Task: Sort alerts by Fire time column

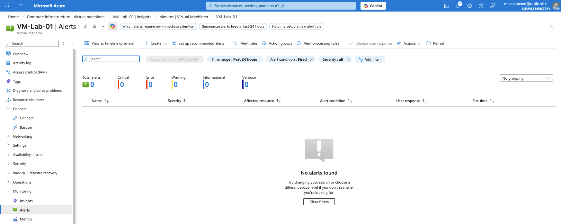Action: pyautogui.click(x=483, y=101)
